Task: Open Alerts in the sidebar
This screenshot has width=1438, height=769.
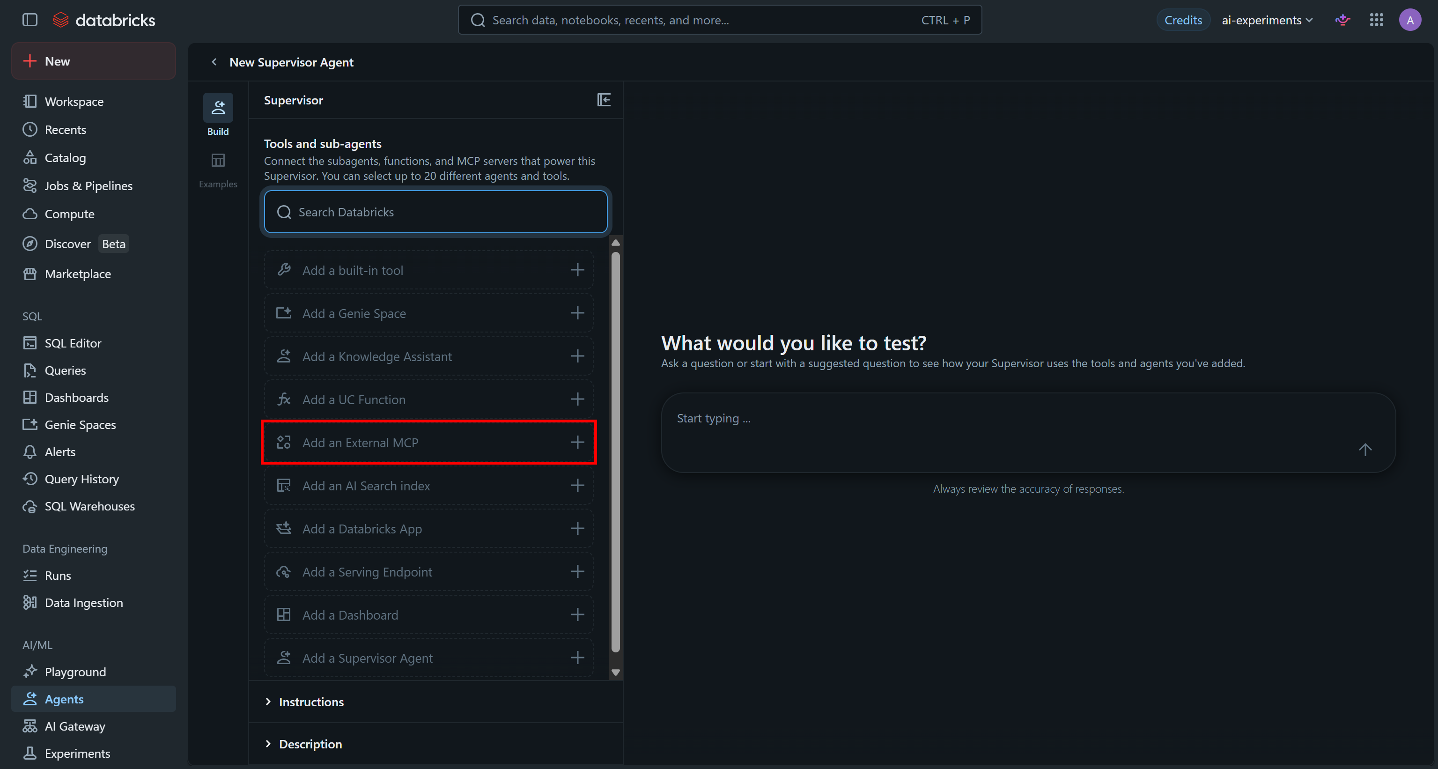Action: (93, 452)
